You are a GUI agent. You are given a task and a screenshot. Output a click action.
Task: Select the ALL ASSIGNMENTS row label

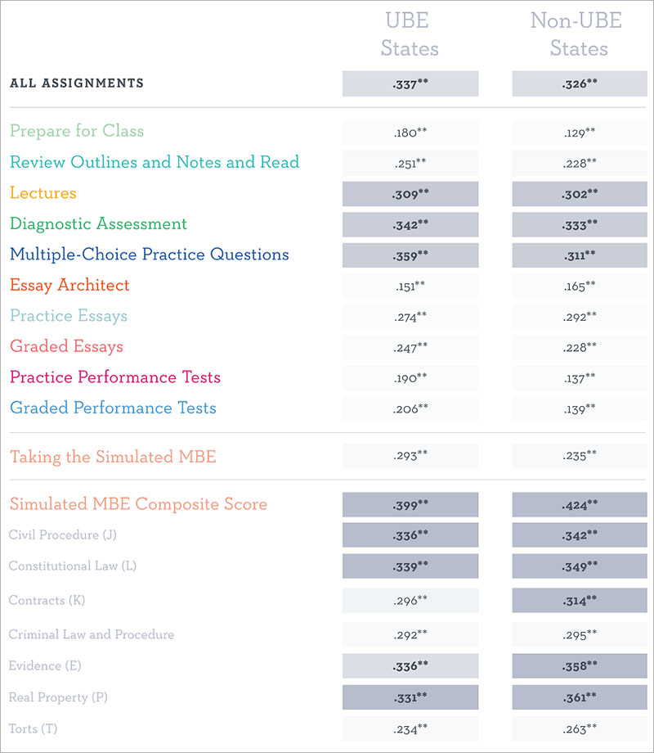[x=77, y=83]
